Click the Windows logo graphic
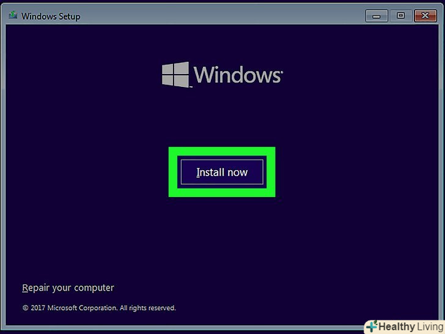Viewport: 445px width, 334px height. click(x=223, y=75)
